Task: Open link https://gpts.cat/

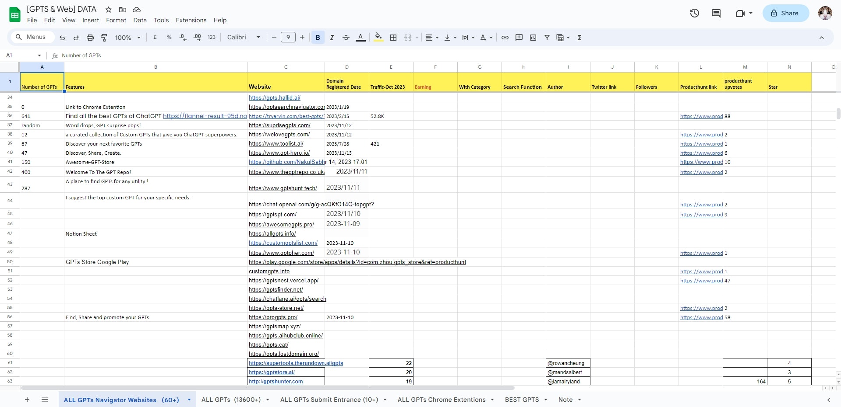Action: pyautogui.click(x=269, y=345)
